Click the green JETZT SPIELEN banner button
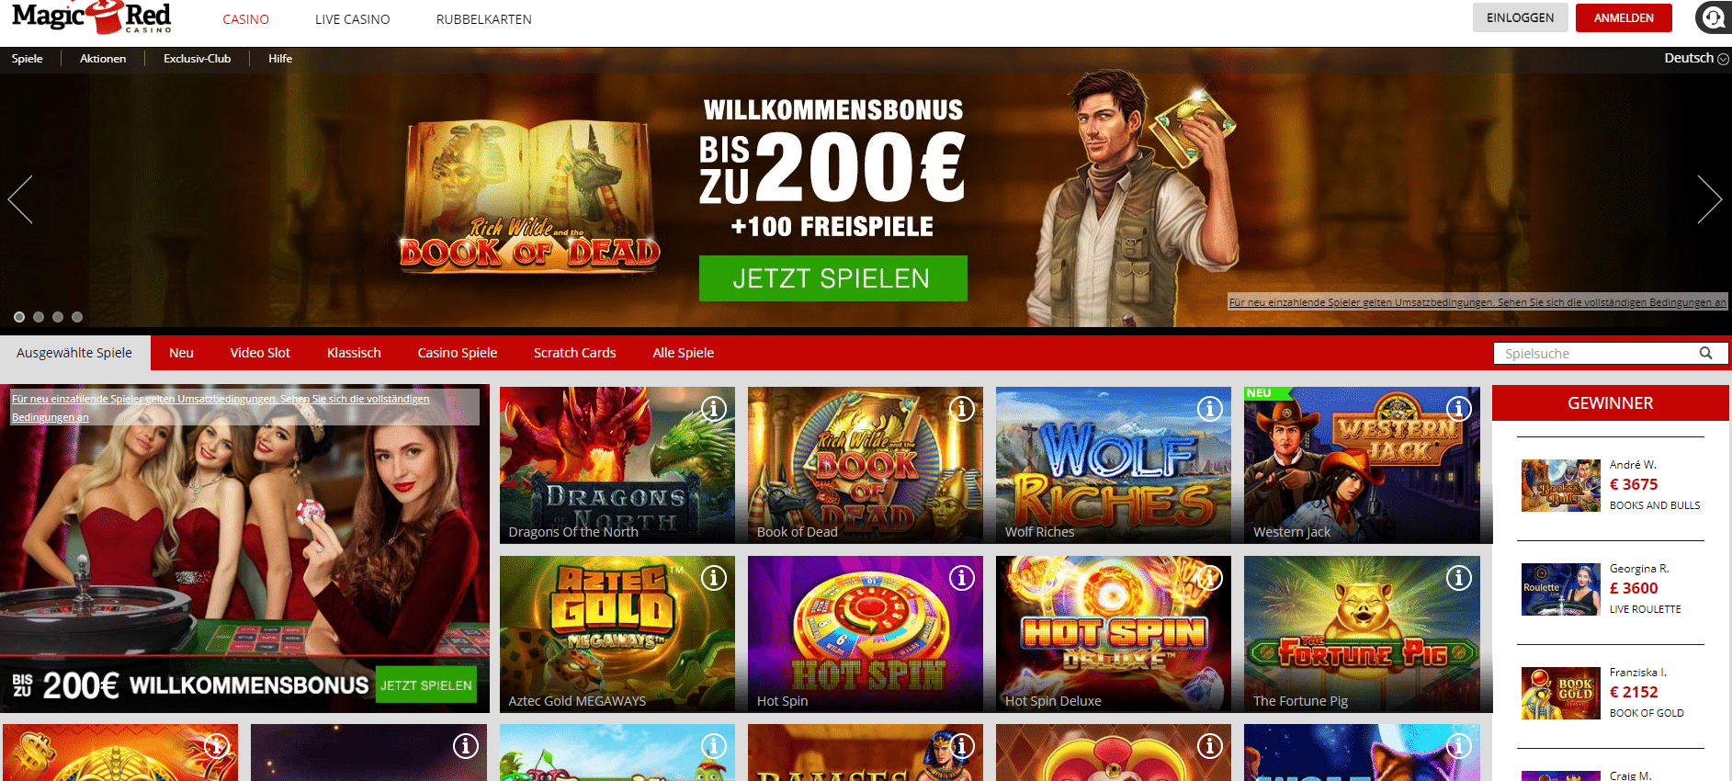 click(832, 278)
